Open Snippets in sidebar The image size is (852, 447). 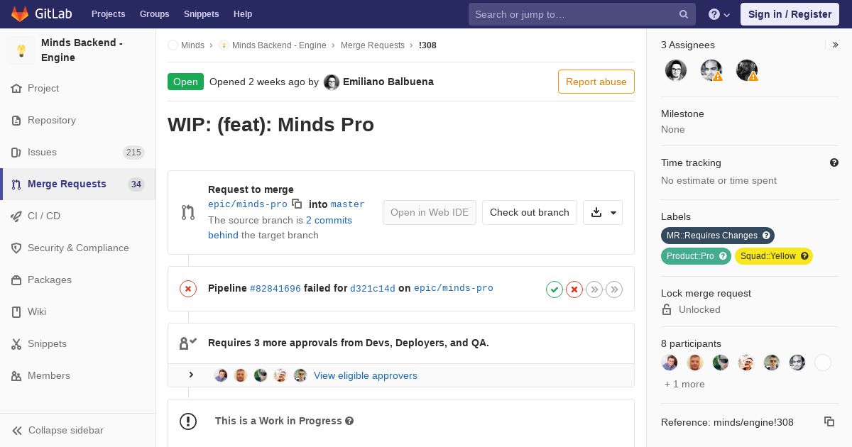pos(78,343)
